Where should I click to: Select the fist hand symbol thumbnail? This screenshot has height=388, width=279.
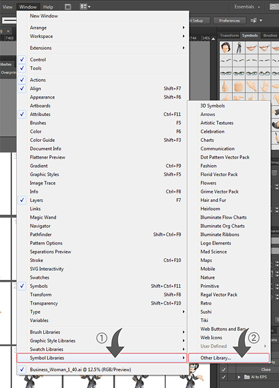pos(239,86)
